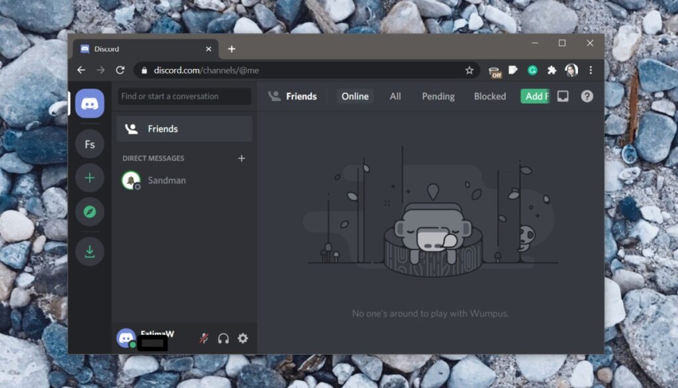678x388 pixels.
Task: Toggle the ad-blocker extension marked Off
Action: tap(495, 70)
